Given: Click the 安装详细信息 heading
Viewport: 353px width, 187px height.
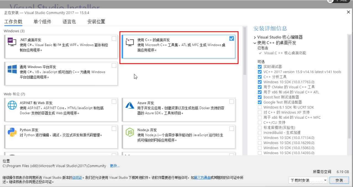Looking at the screenshot, I should click(270, 28).
